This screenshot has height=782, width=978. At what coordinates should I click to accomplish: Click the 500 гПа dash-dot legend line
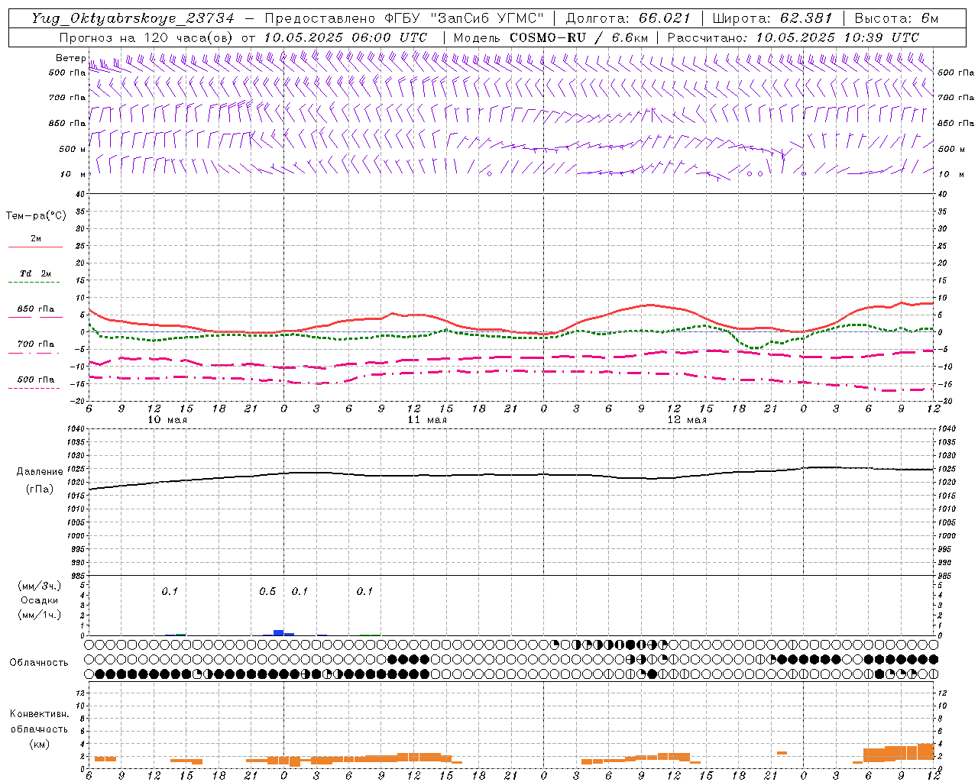pyautogui.click(x=34, y=388)
